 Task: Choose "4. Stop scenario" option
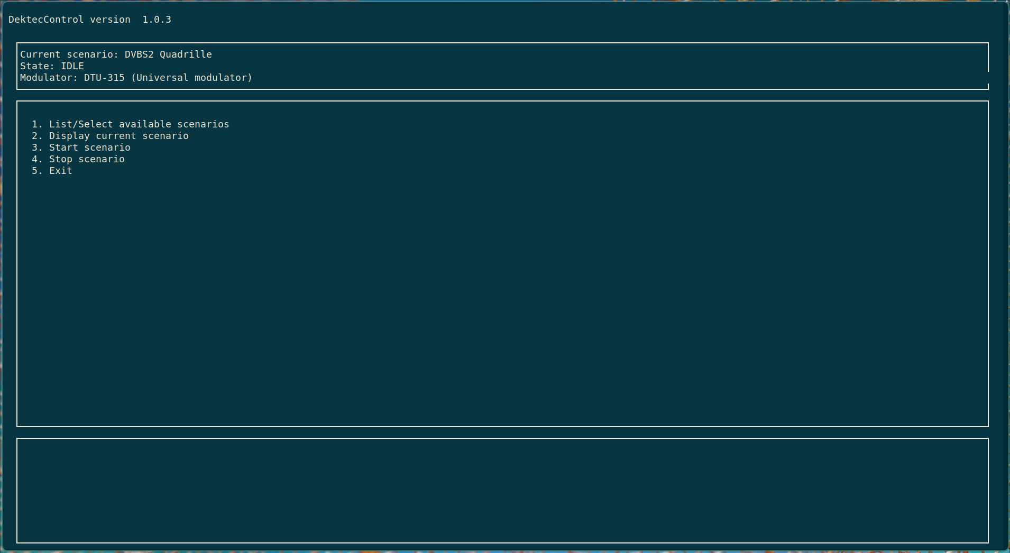(78, 159)
